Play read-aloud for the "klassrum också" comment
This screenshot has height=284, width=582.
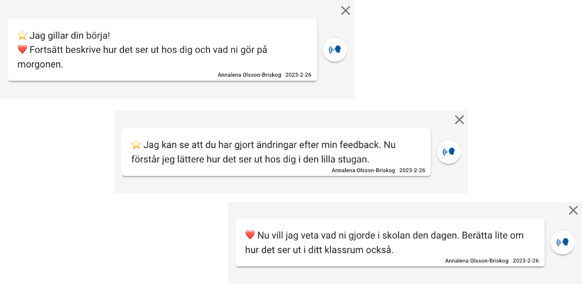563,243
